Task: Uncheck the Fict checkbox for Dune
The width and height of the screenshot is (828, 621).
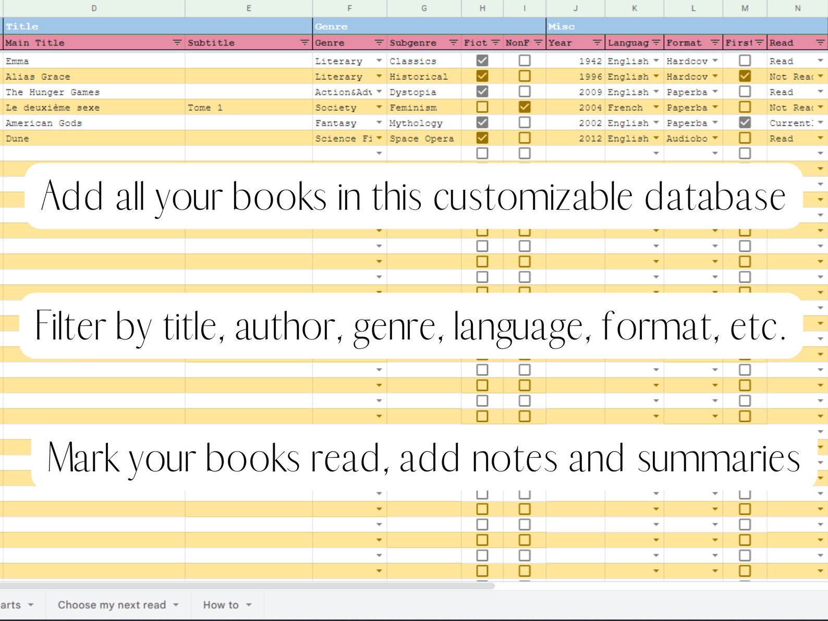Action: click(x=482, y=138)
